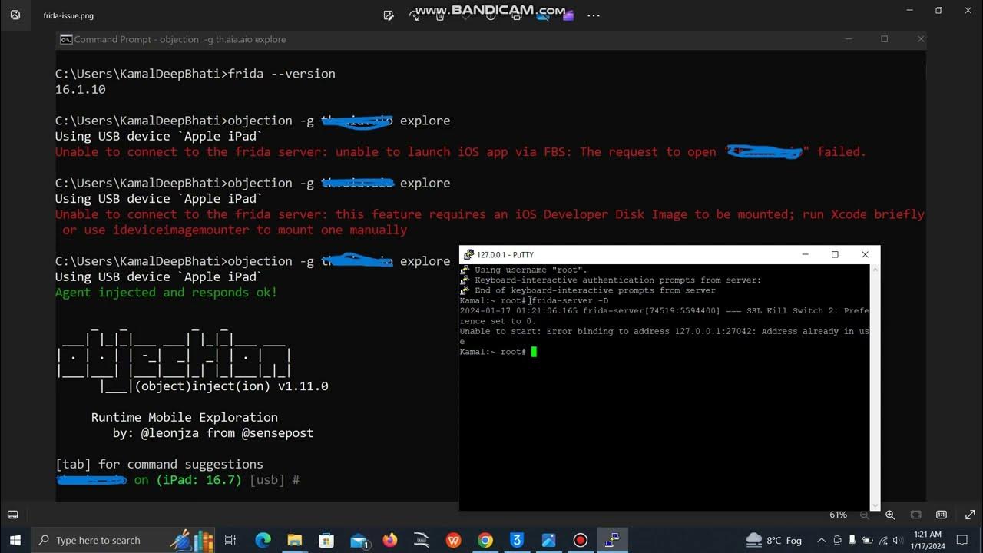The image size is (983, 553).
Task: Click 'Agent injected and responds ok!' text
Action: (x=166, y=292)
